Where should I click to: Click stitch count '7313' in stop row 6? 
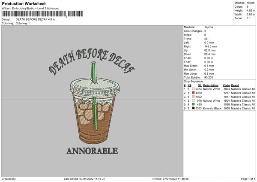[x=198, y=109]
